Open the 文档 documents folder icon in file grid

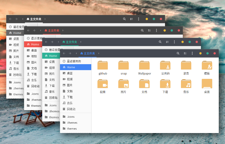tap(144, 84)
